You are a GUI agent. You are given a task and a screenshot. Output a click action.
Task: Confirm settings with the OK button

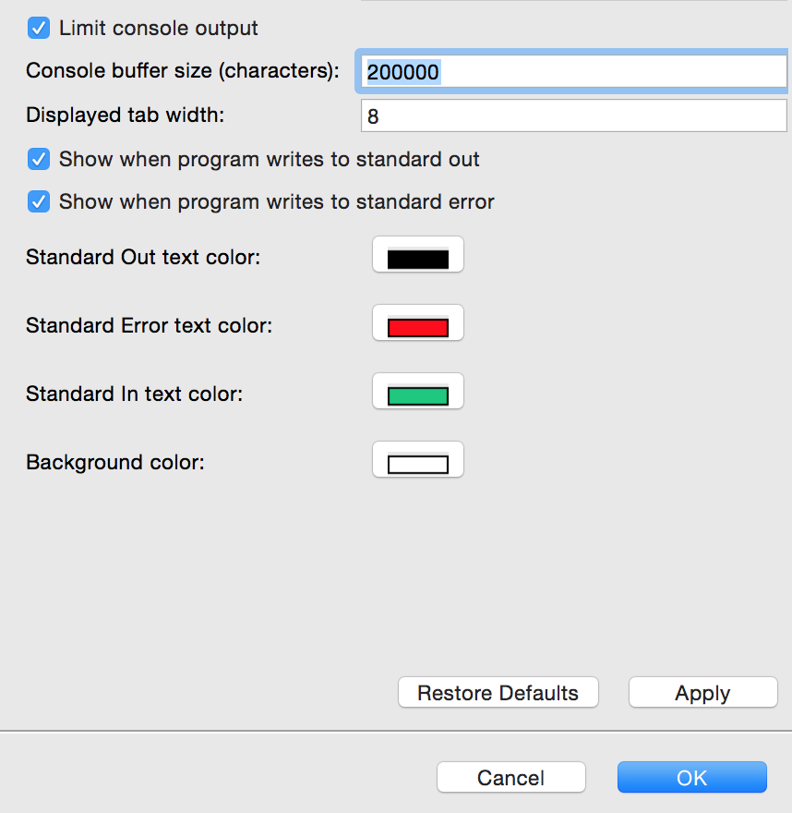coord(691,777)
